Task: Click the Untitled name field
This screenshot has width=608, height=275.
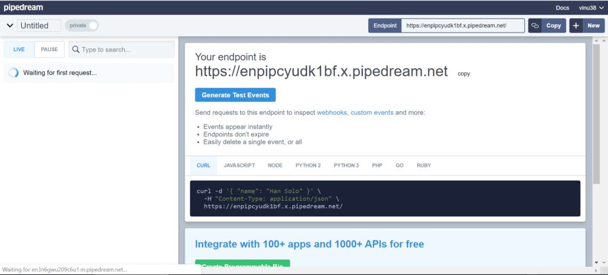Action: 39,25
